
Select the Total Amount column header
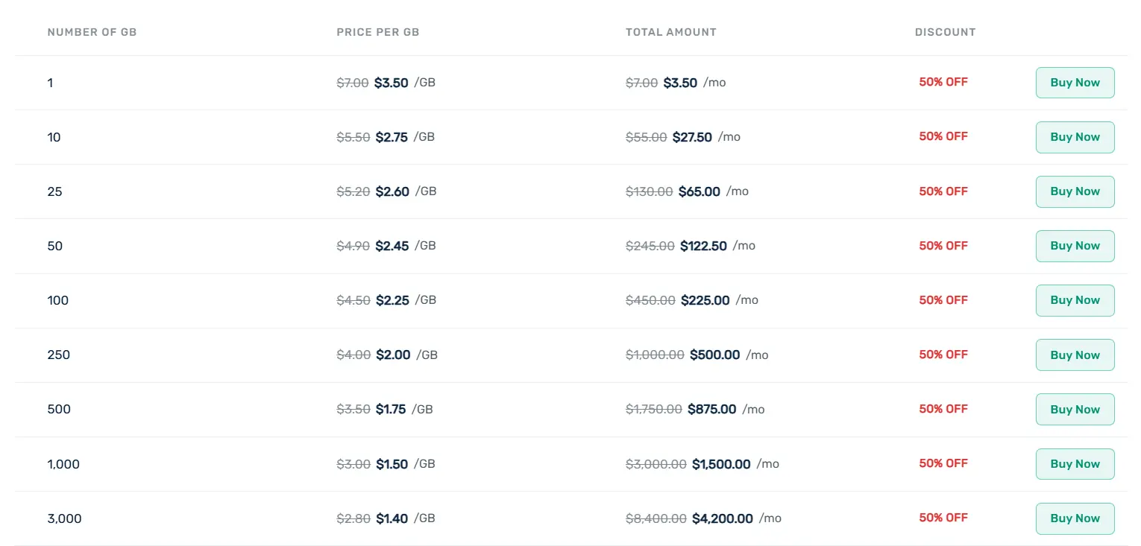(670, 32)
